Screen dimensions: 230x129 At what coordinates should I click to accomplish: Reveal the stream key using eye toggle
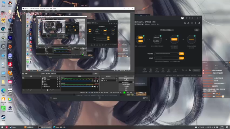point(178,58)
